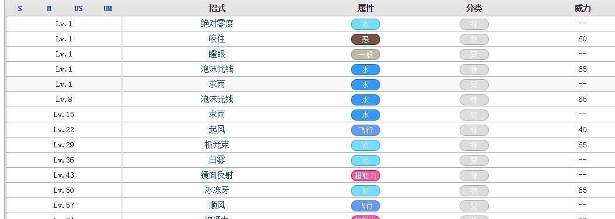Click the 威力 column header
The image size is (615, 219).
point(582,8)
